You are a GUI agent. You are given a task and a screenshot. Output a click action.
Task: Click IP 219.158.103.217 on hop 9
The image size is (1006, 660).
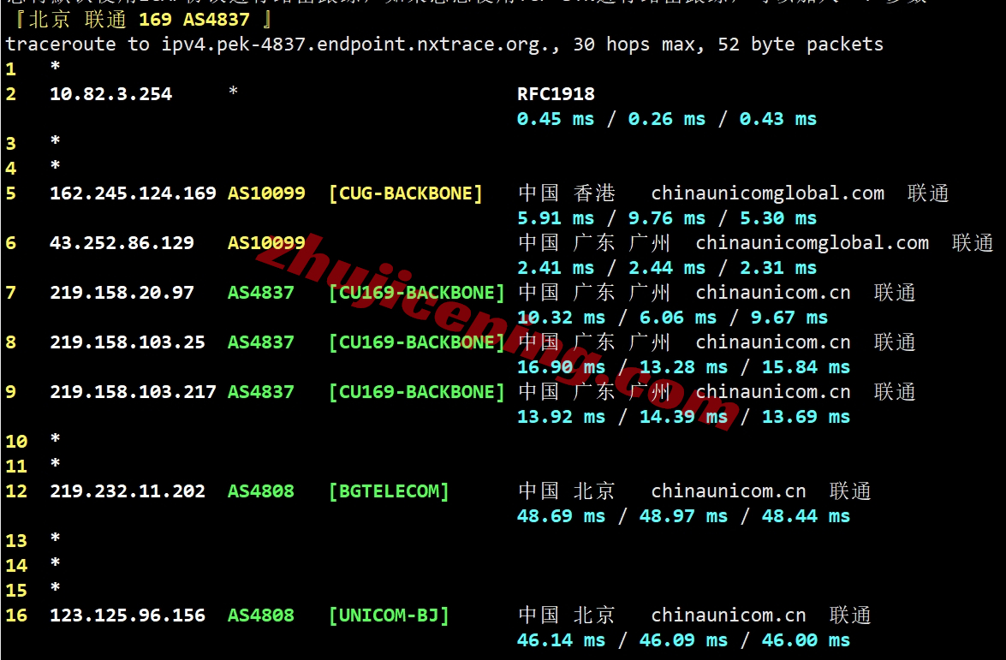pyautogui.click(x=133, y=392)
